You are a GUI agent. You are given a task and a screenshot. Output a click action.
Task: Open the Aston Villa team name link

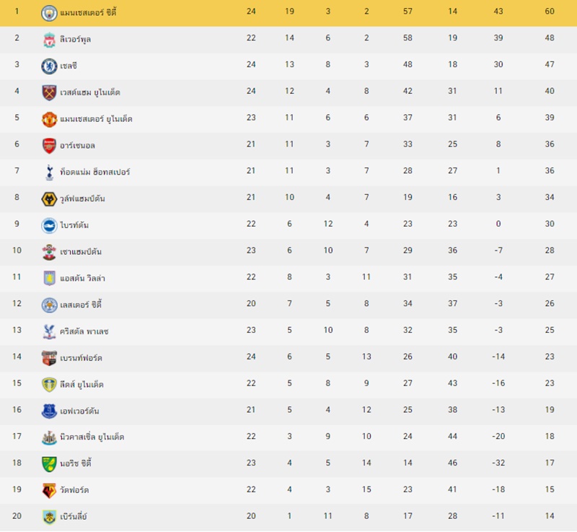[82, 278]
